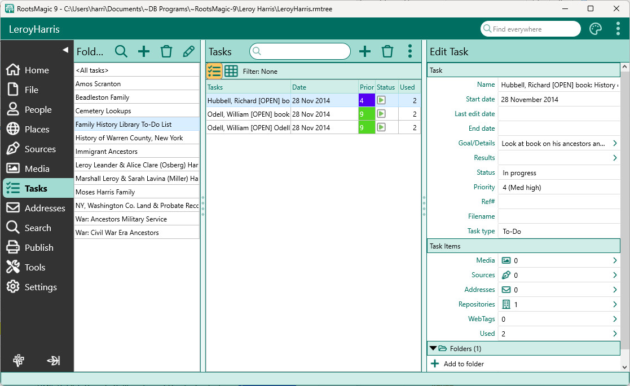Add a new task with plus icon

pos(365,52)
